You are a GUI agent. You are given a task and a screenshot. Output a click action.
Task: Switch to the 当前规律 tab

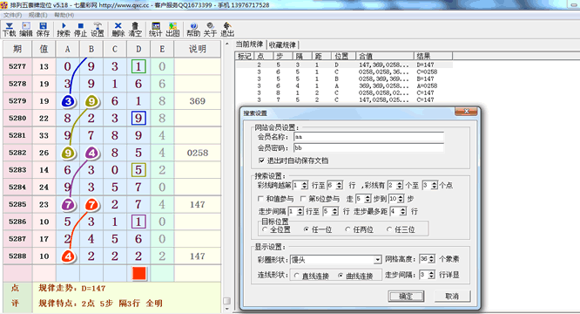[249, 44]
